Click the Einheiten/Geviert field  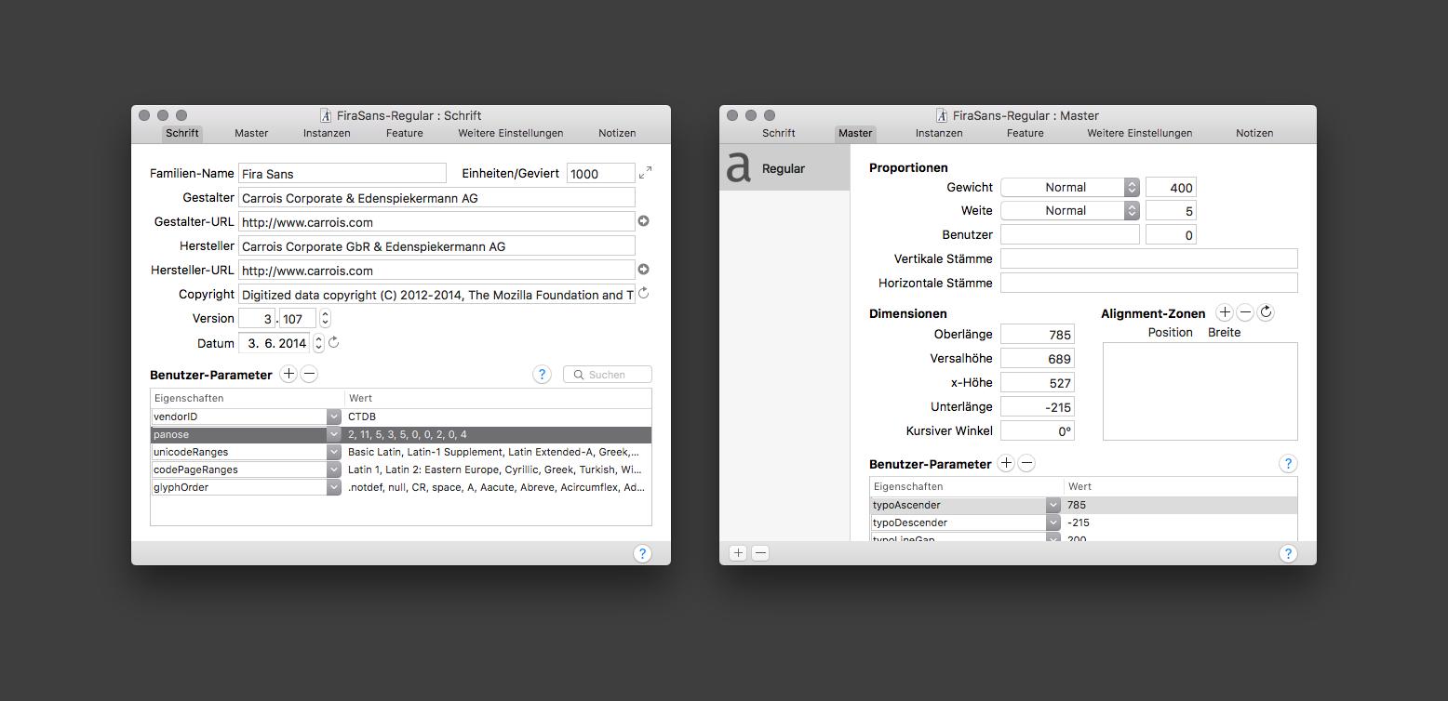[601, 173]
